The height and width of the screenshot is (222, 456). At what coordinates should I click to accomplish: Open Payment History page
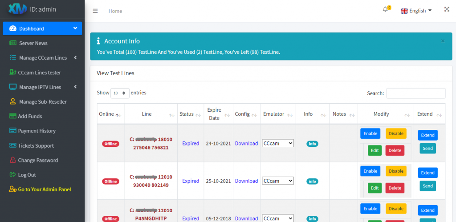(37, 131)
